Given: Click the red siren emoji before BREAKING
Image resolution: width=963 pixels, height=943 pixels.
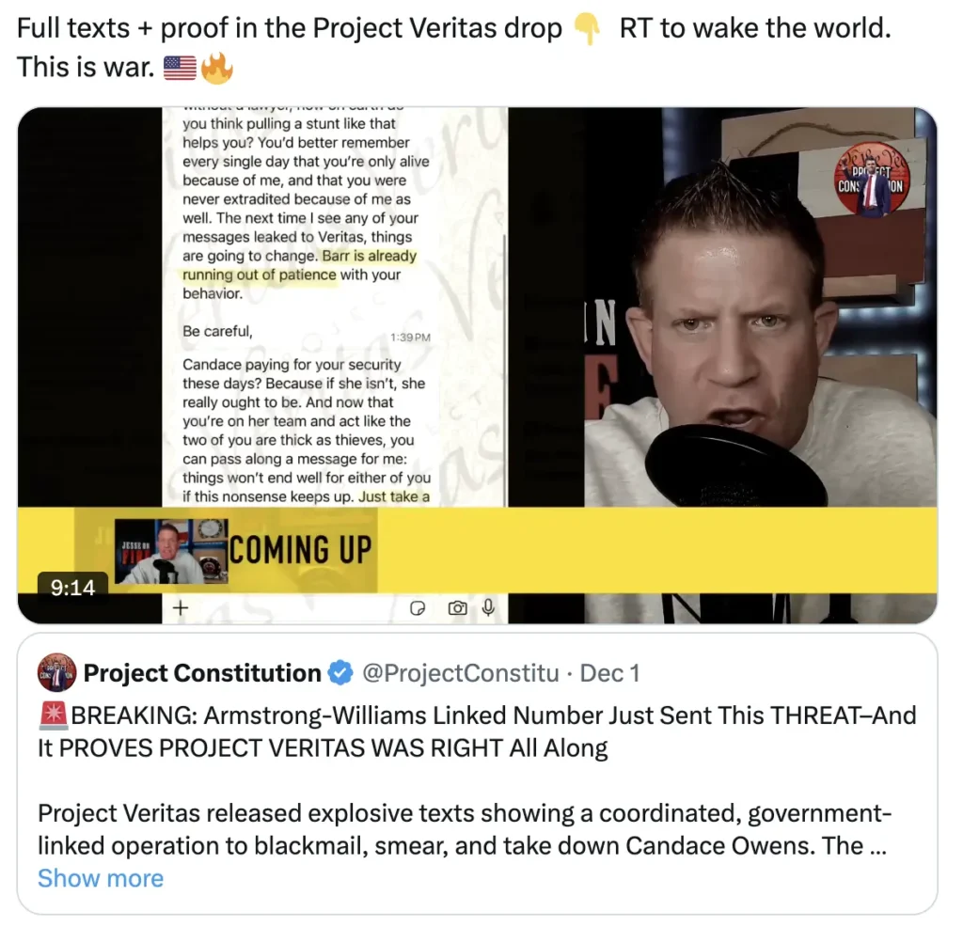Looking at the screenshot, I should coord(54,715).
